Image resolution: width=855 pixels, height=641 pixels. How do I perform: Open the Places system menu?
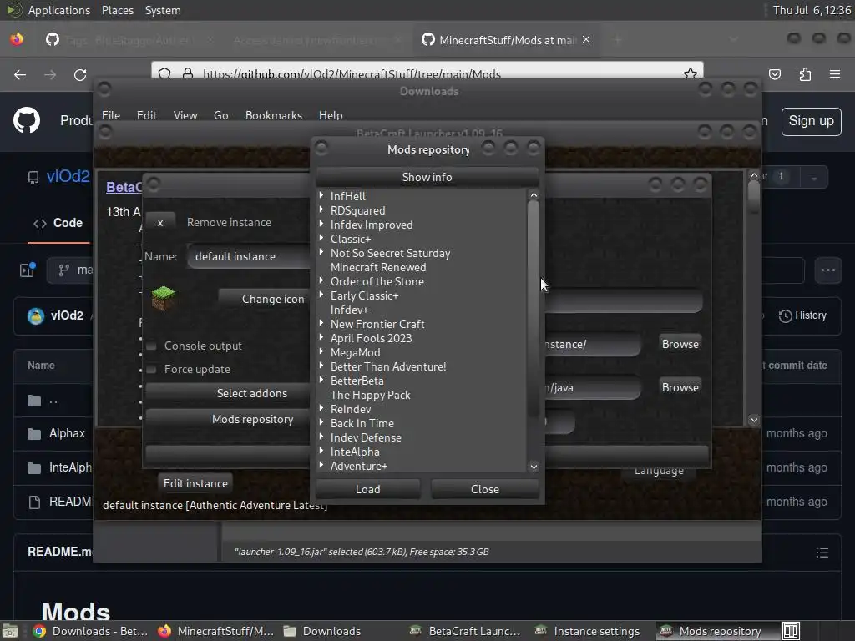117,10
